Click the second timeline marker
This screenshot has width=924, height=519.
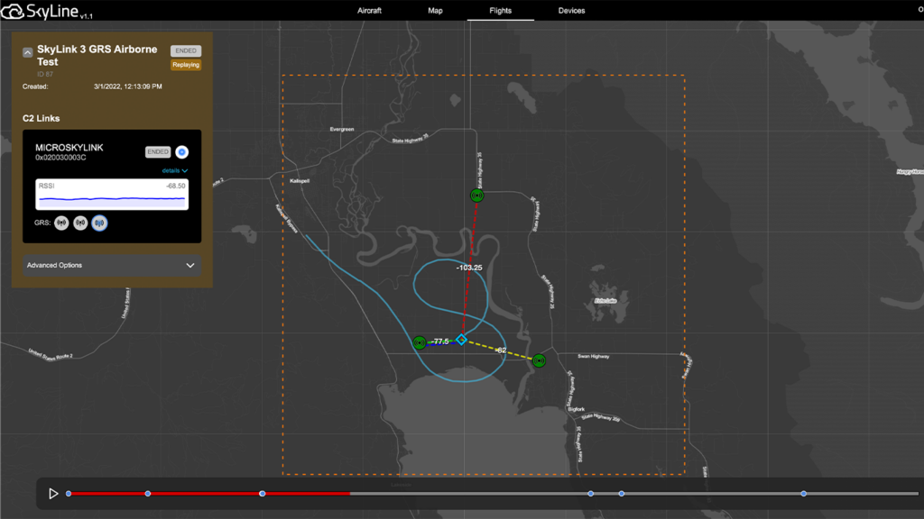click(148, 494)
